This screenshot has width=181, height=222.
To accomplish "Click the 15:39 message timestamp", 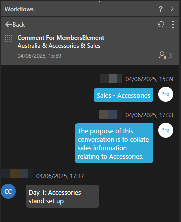I will coord(149,79).
